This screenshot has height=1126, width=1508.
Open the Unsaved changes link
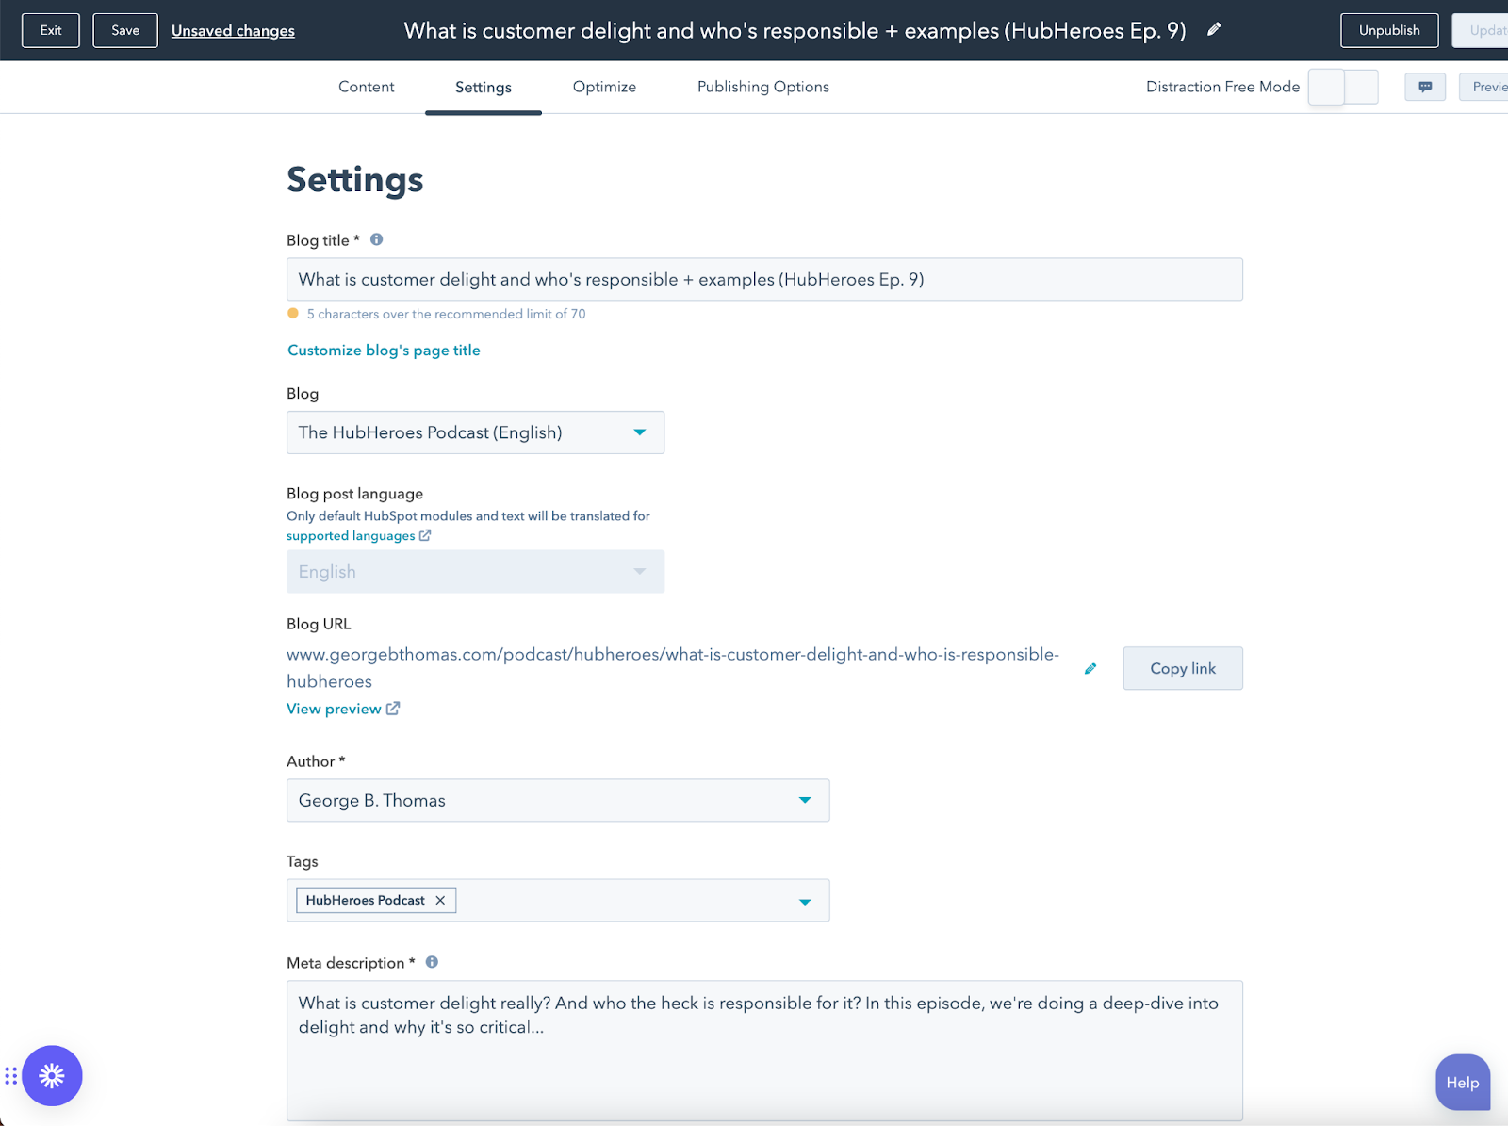pos(233,31)
